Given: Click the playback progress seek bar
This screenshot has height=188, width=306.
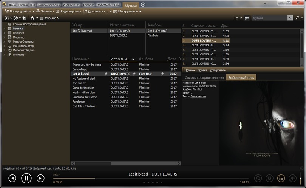Looking at the screenshot, I should tap(151, 178).
